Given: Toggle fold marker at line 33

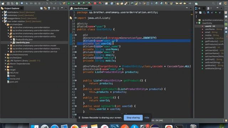Looking at the screenshot, I should coord(76,66).
